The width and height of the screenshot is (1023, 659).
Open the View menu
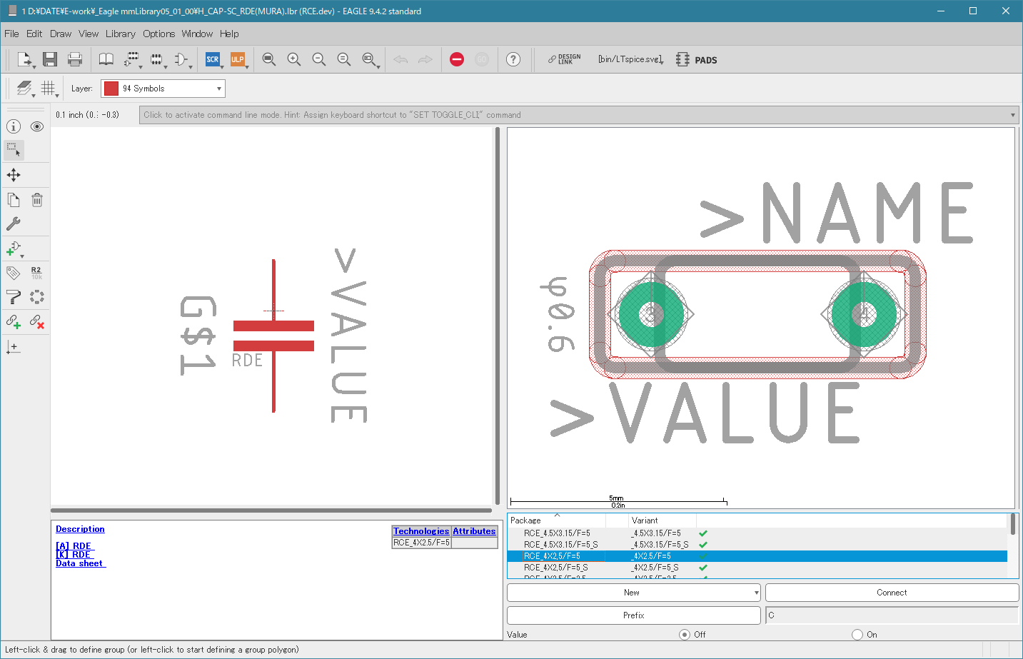[x=89, y=34]
